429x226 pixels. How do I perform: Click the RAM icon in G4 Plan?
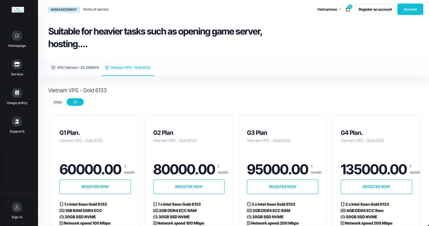point(343,210)
